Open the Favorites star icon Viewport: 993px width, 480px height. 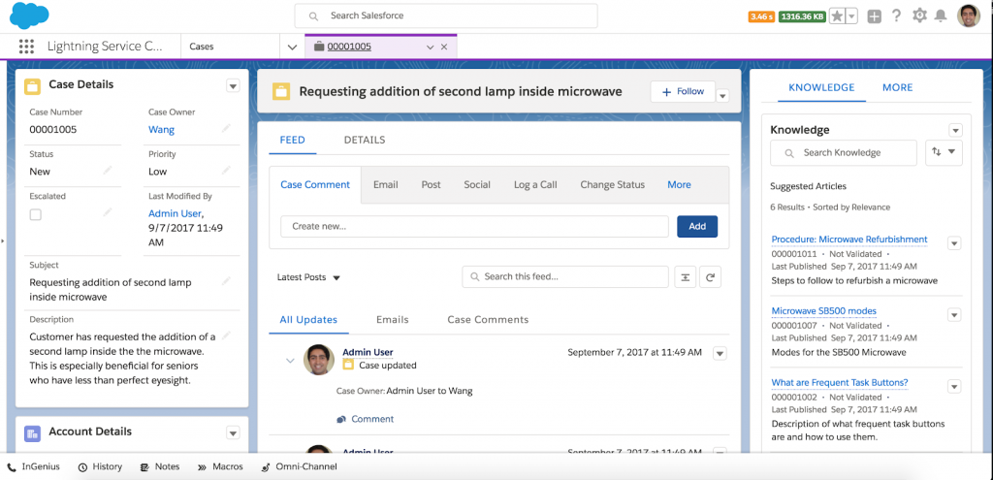coord(837,16)
